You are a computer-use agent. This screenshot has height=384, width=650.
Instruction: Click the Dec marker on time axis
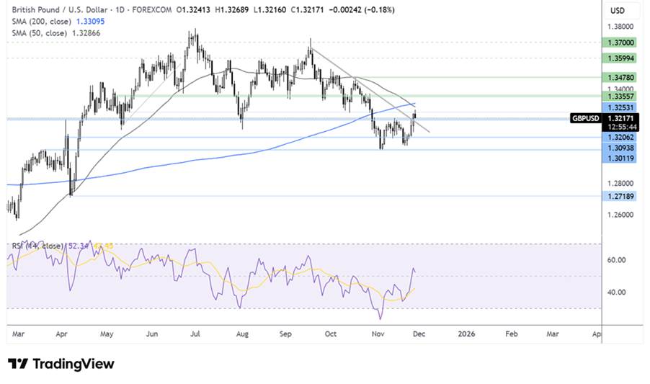pyautogui.click(x=421, y=334)
